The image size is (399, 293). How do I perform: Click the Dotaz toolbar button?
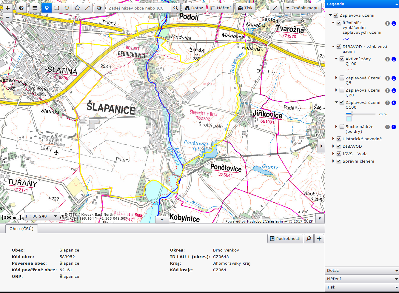click(x=194, y=8)
